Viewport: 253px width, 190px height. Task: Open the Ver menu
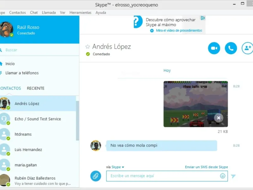[x=63, y=12]
